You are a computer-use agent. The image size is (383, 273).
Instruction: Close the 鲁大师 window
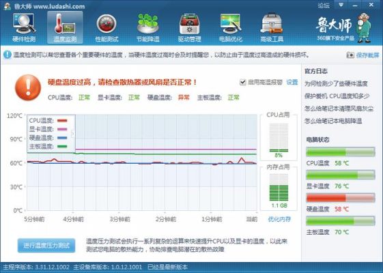[x=371, y=5]
